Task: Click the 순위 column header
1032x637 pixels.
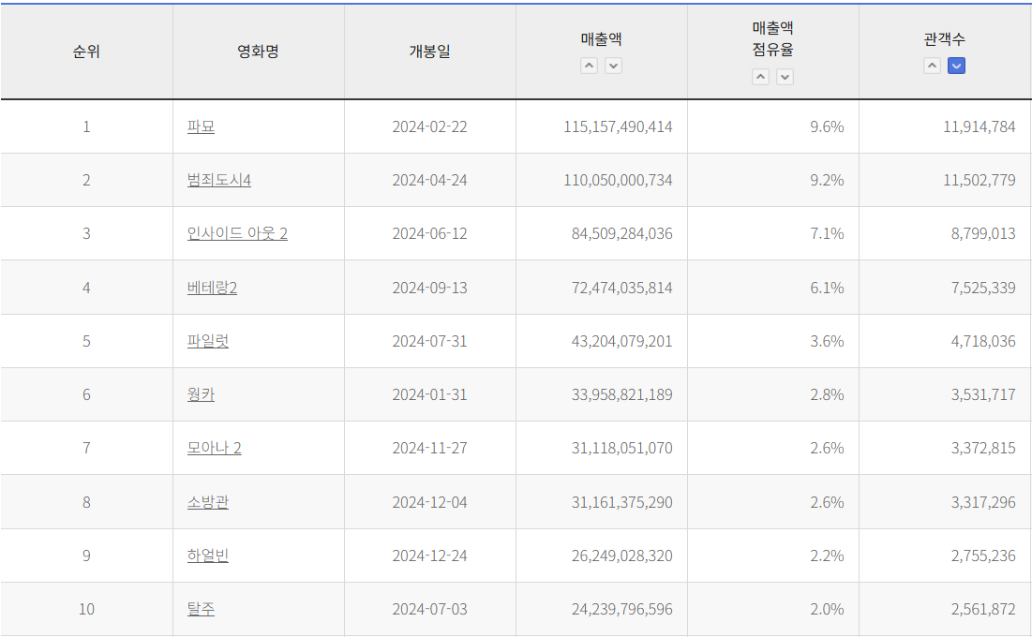Action: [86, 52]
